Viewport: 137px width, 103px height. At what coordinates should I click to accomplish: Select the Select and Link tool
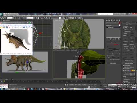pos(1,18)
